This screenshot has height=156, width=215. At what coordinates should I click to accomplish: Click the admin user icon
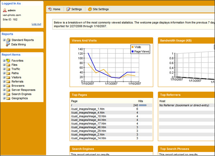5,10
